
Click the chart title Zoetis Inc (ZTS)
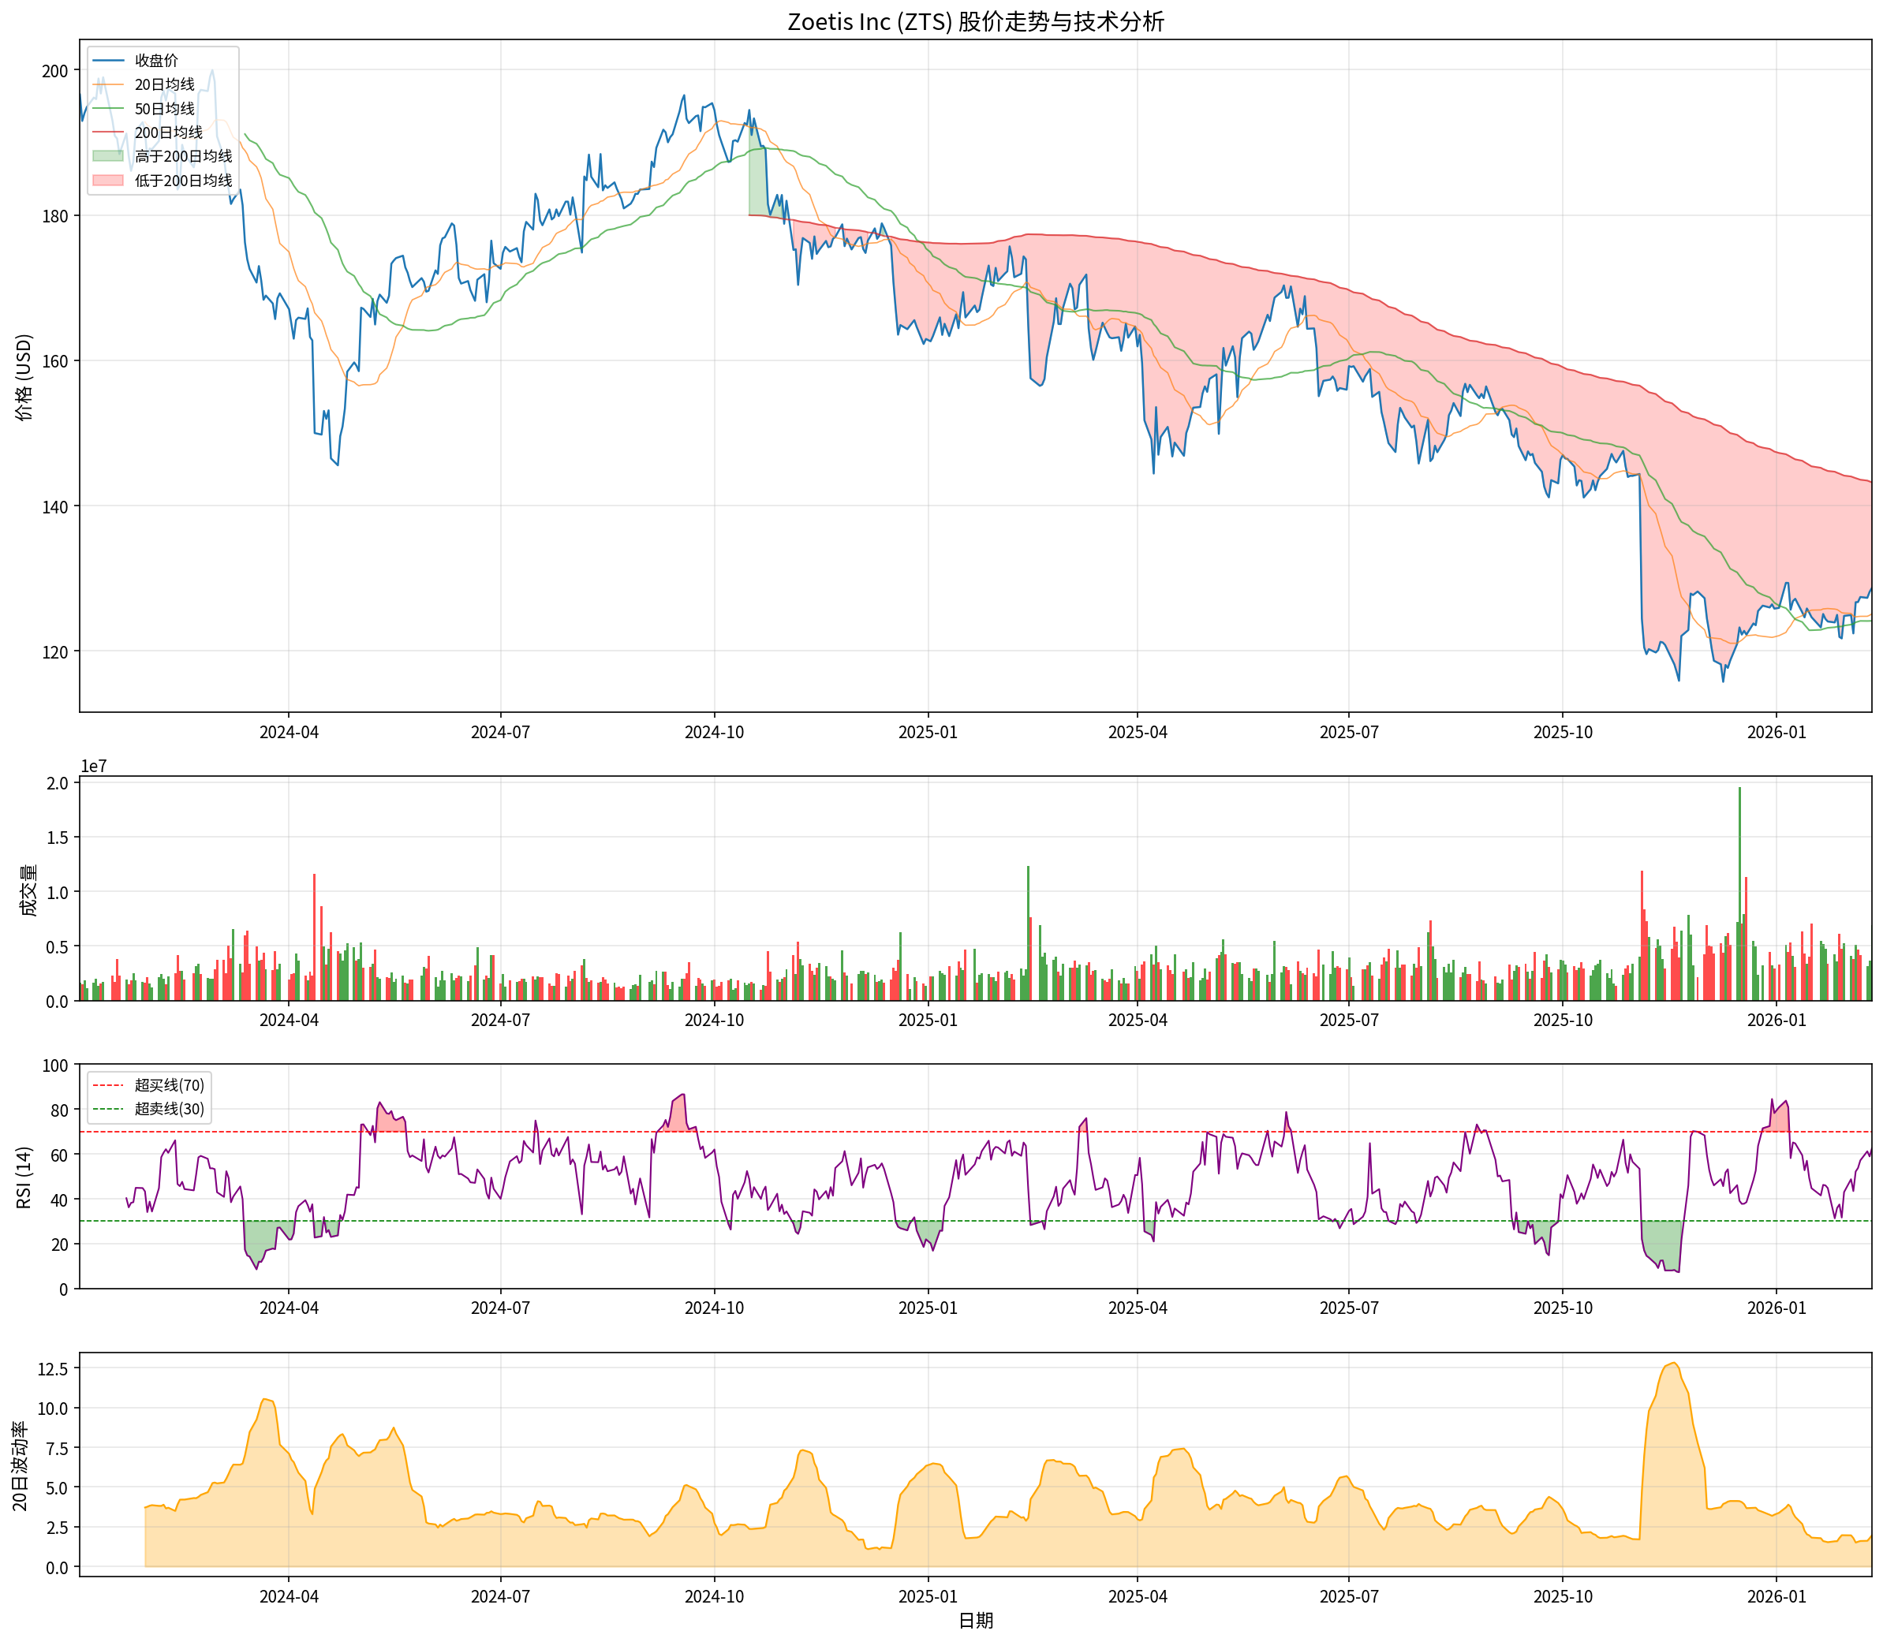point(975,21)
